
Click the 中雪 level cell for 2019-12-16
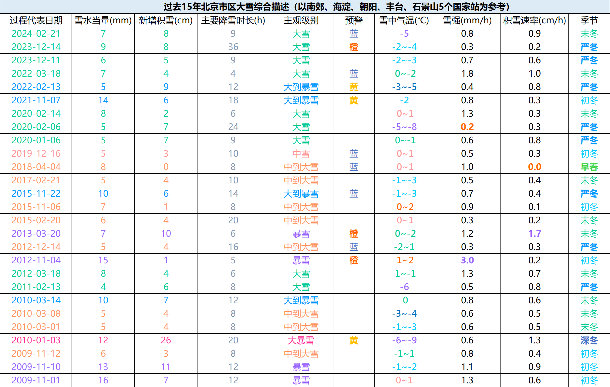tap(301, 154)
